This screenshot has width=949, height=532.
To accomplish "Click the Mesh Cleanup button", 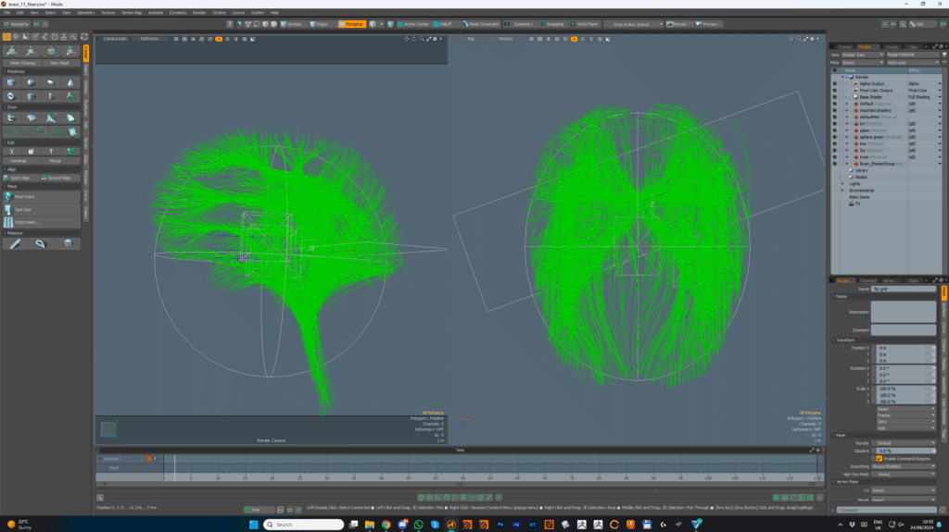I will [22, 63].
